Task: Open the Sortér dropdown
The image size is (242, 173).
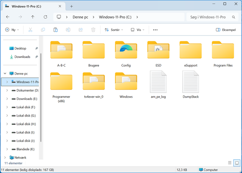Action: pyautogui.click(x=114, y=30)
